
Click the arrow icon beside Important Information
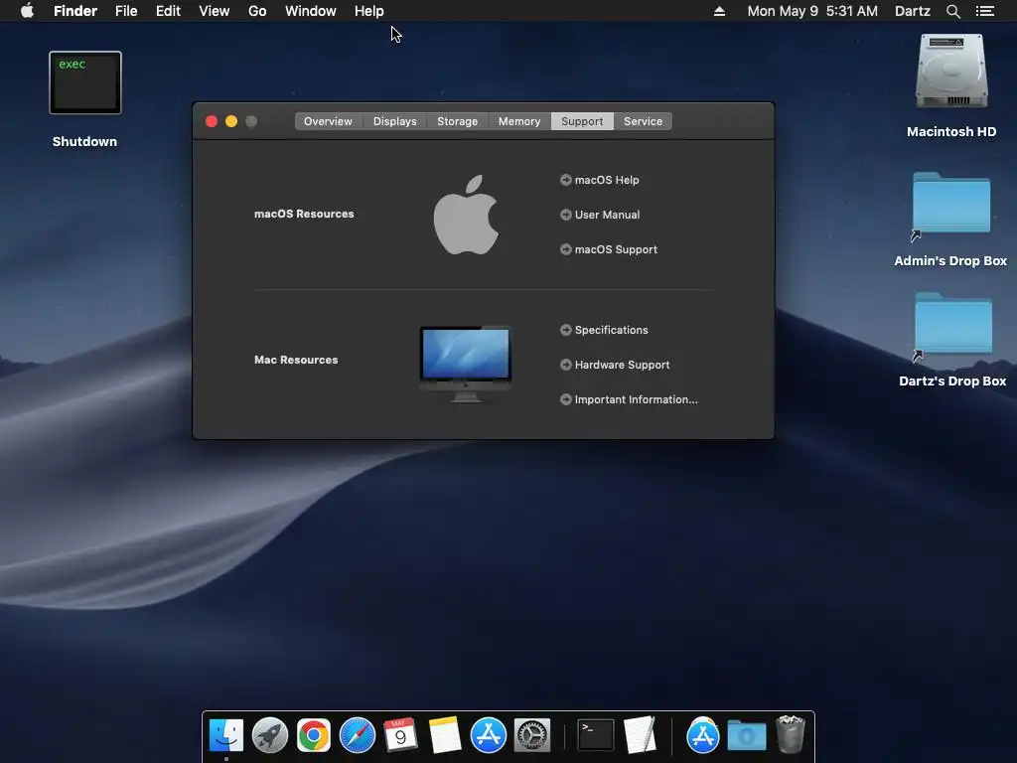565,399
